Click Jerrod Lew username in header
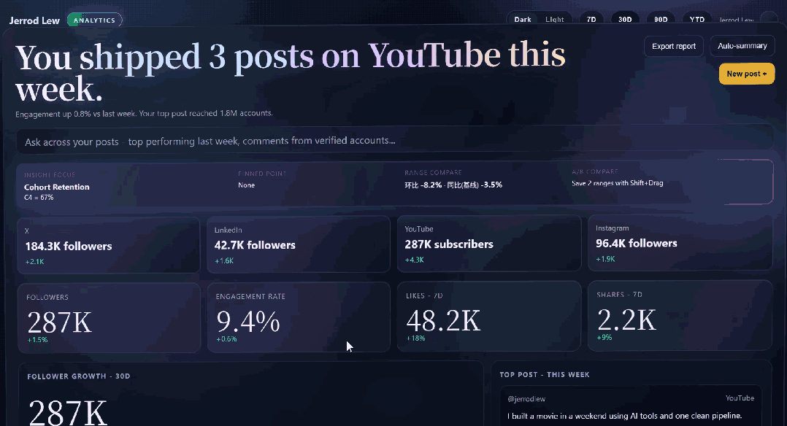787x426 pixels. tap(737, 20)
